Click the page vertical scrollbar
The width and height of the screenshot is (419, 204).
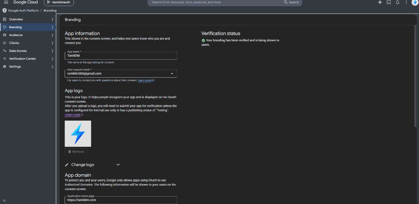coord(415,76)
